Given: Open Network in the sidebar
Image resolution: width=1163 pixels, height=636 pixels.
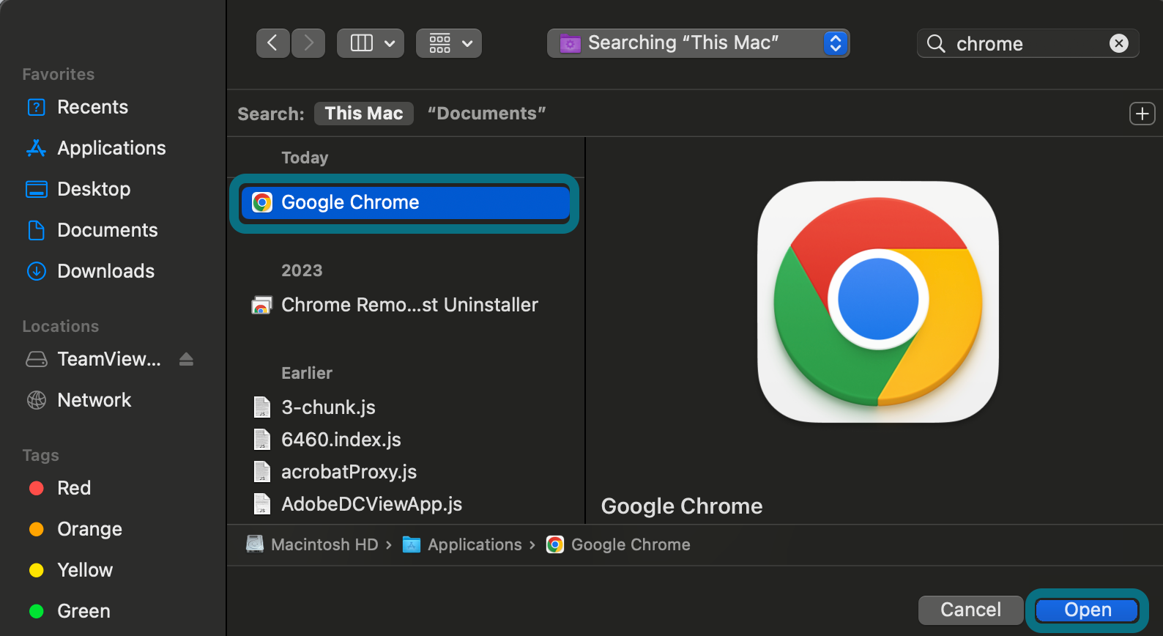Looking at the screenshot, I should [x=94, y=400].
